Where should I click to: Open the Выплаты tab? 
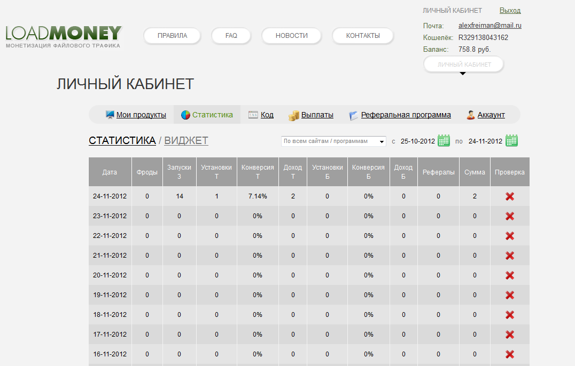pos(317,115)
